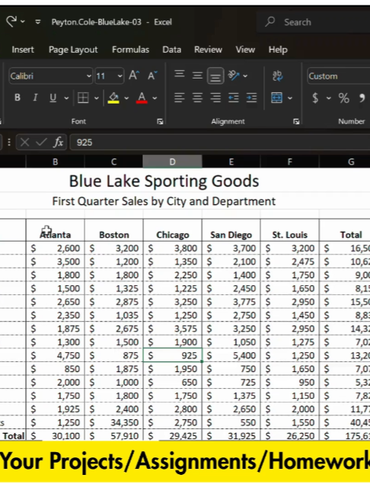Select column D header
Image resolution: width=370 pixels, height=494 pixels.
pos(172,162)
